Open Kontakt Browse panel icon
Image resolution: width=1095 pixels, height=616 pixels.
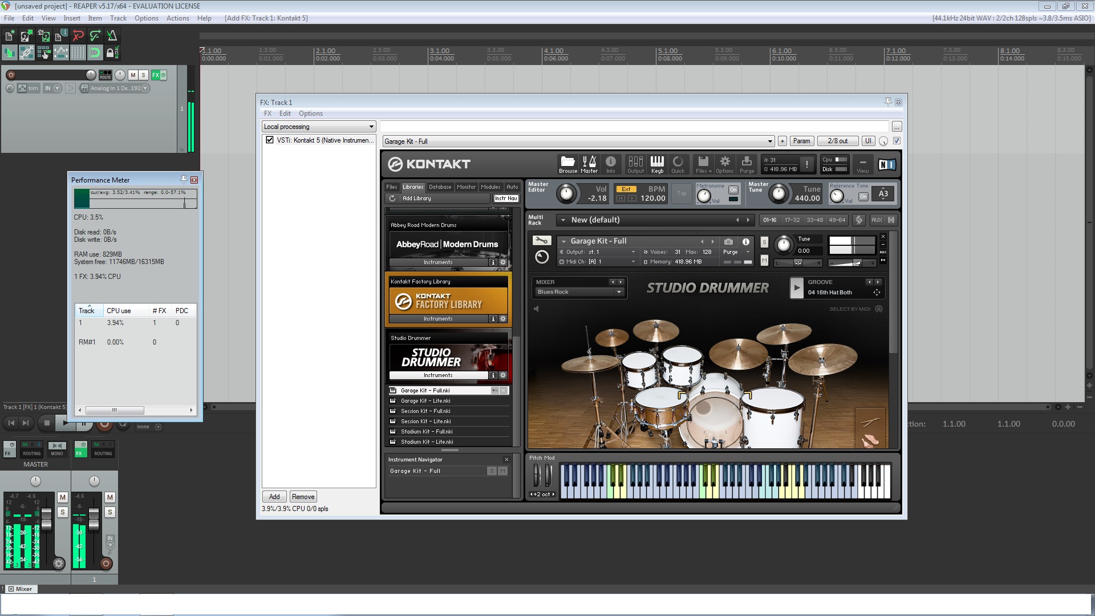pos(567,164)
